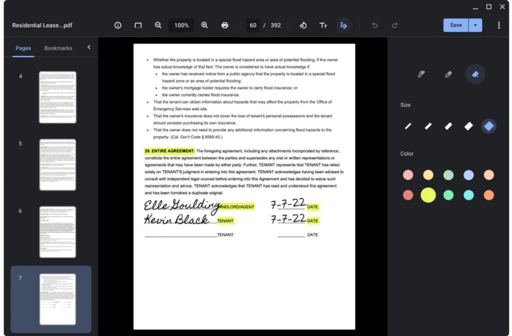Pick the light blue color swatch
The width and height of the screenshot is (512, 336).
pos(468,175)
